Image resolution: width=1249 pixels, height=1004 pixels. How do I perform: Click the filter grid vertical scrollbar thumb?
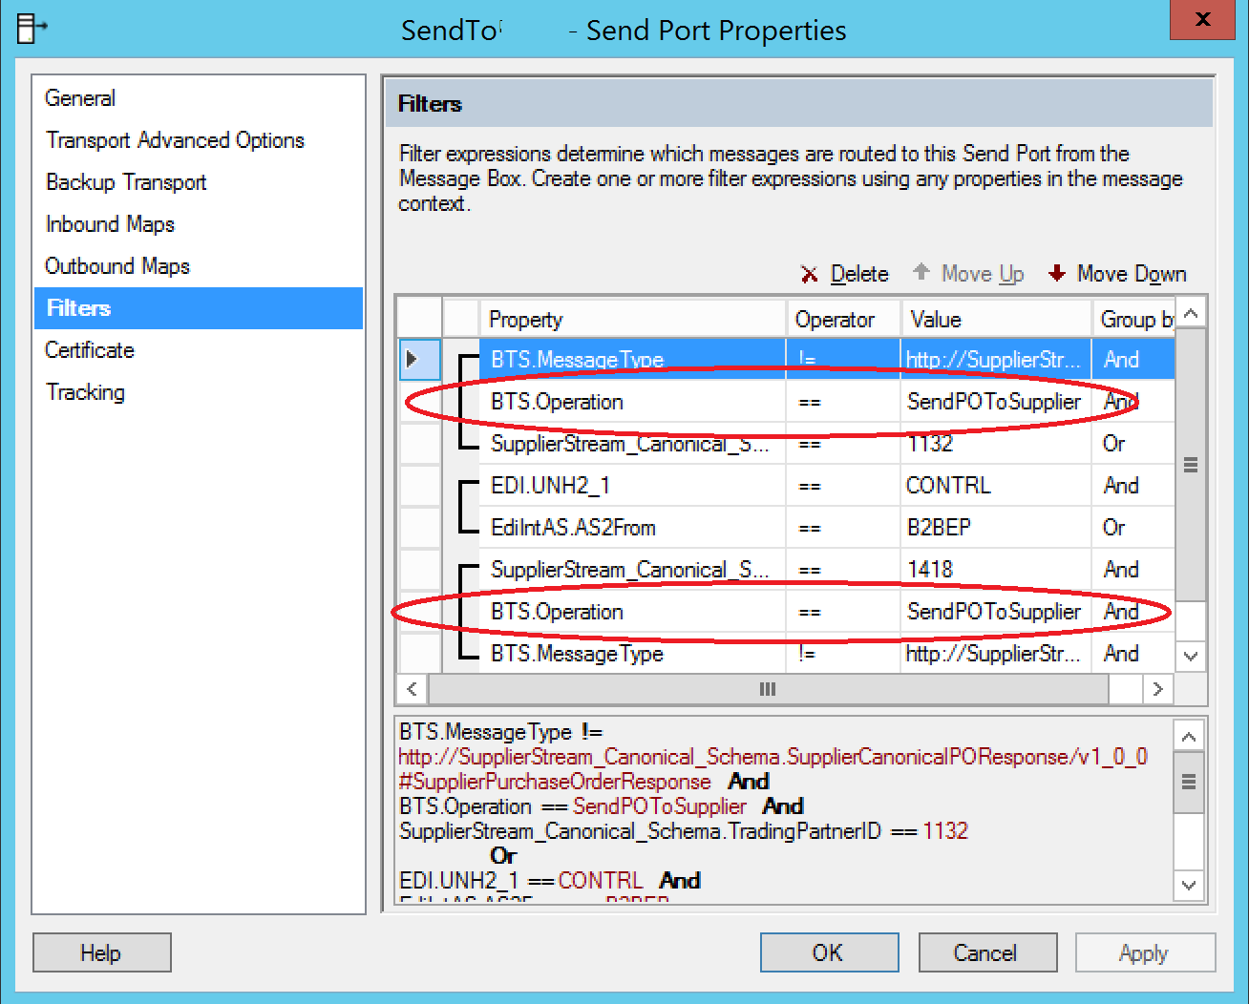tap(1190, 465)
